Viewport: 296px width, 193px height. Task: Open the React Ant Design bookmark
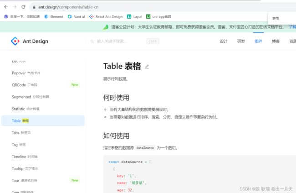point(106,16)
